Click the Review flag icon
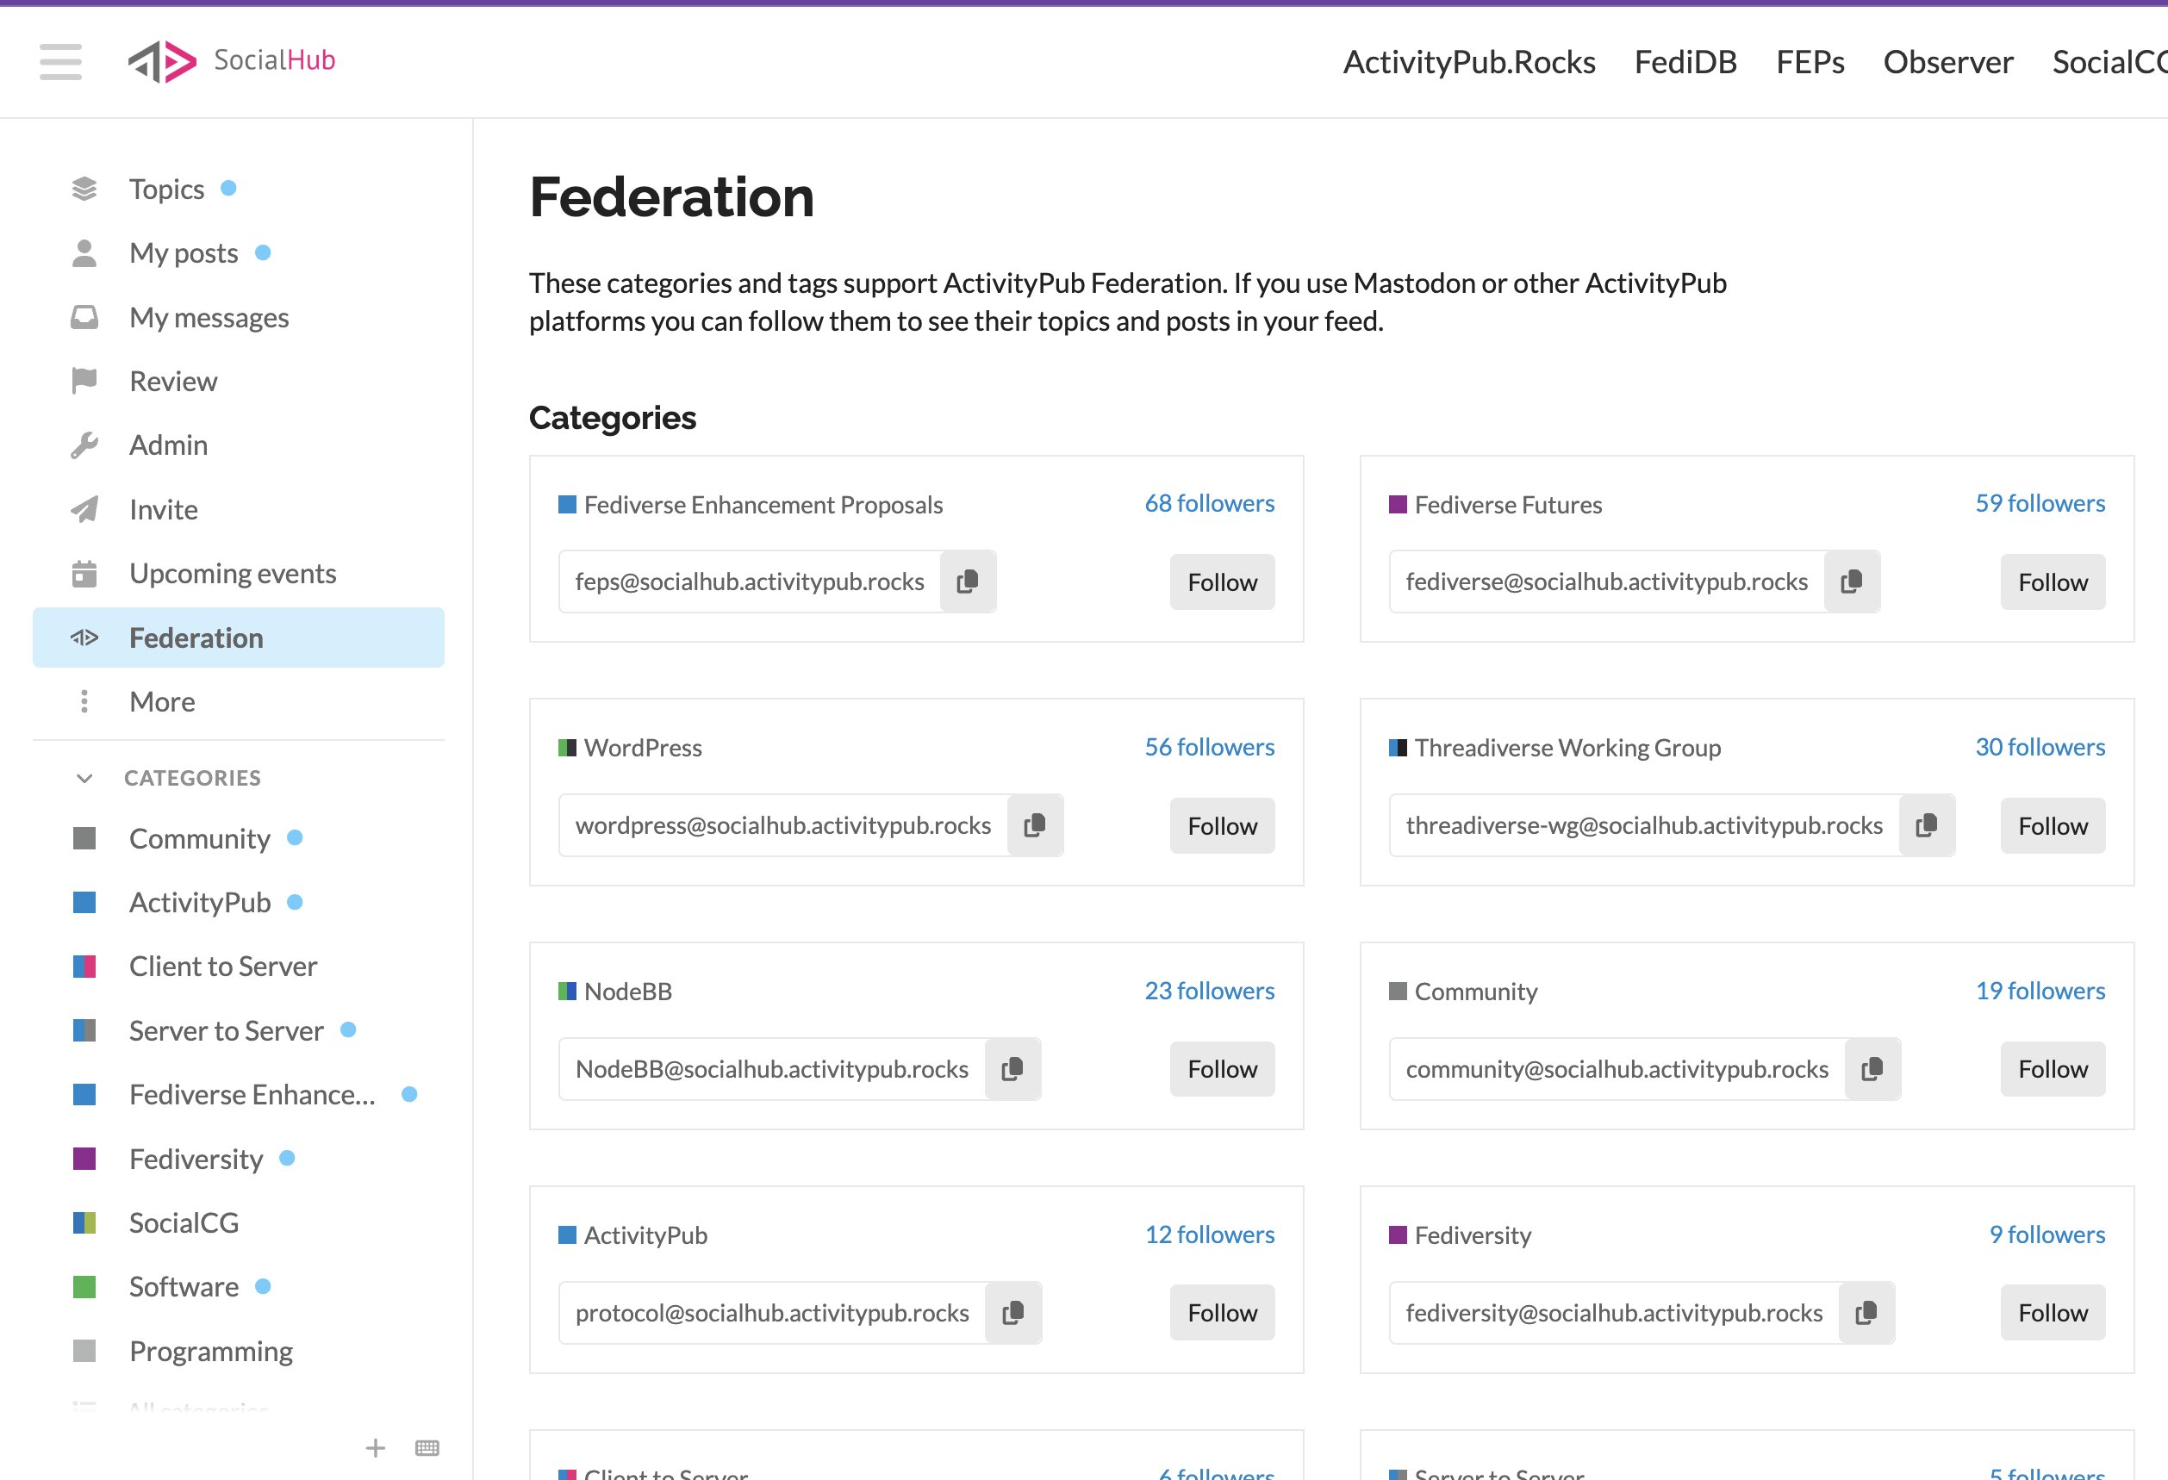Viewport: 2168px width, 1480px height. [x=84, y=381]
